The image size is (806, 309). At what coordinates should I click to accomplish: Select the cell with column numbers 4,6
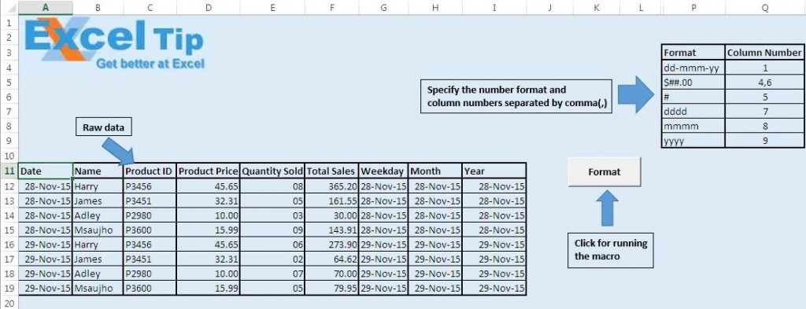[765, 82]
